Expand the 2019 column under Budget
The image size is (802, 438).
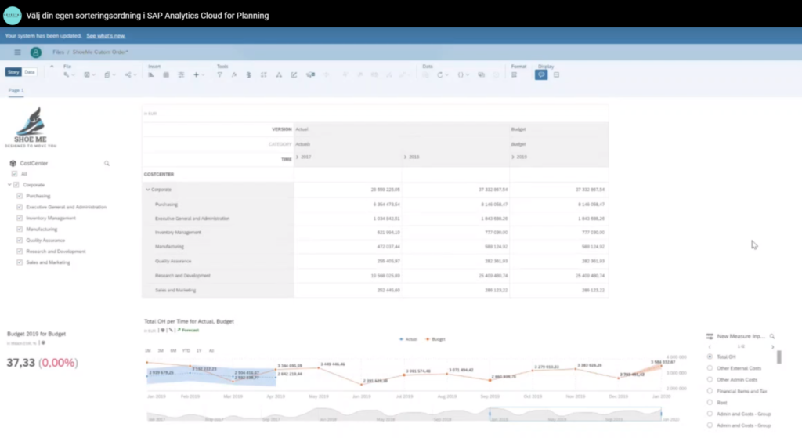(x=513, y=157)
